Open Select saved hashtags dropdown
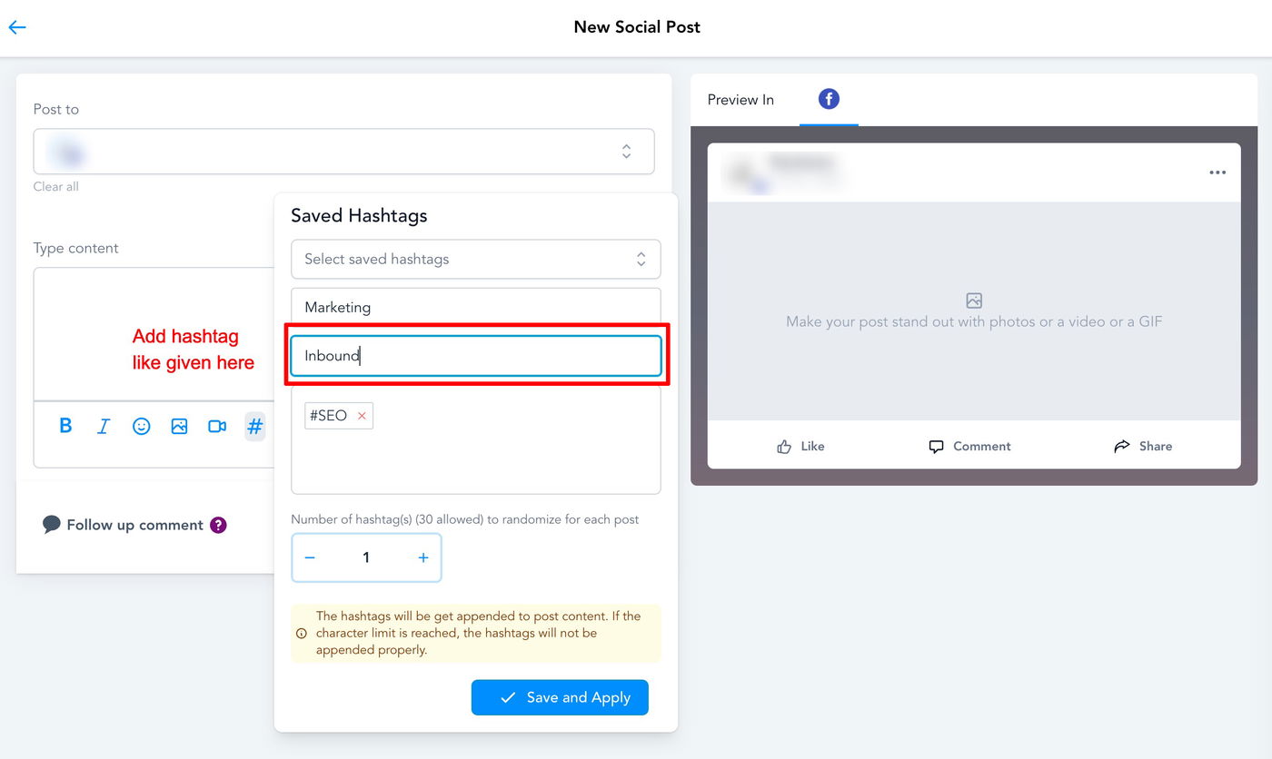Viewport: 1272px width, 759px height. [475, 259]
